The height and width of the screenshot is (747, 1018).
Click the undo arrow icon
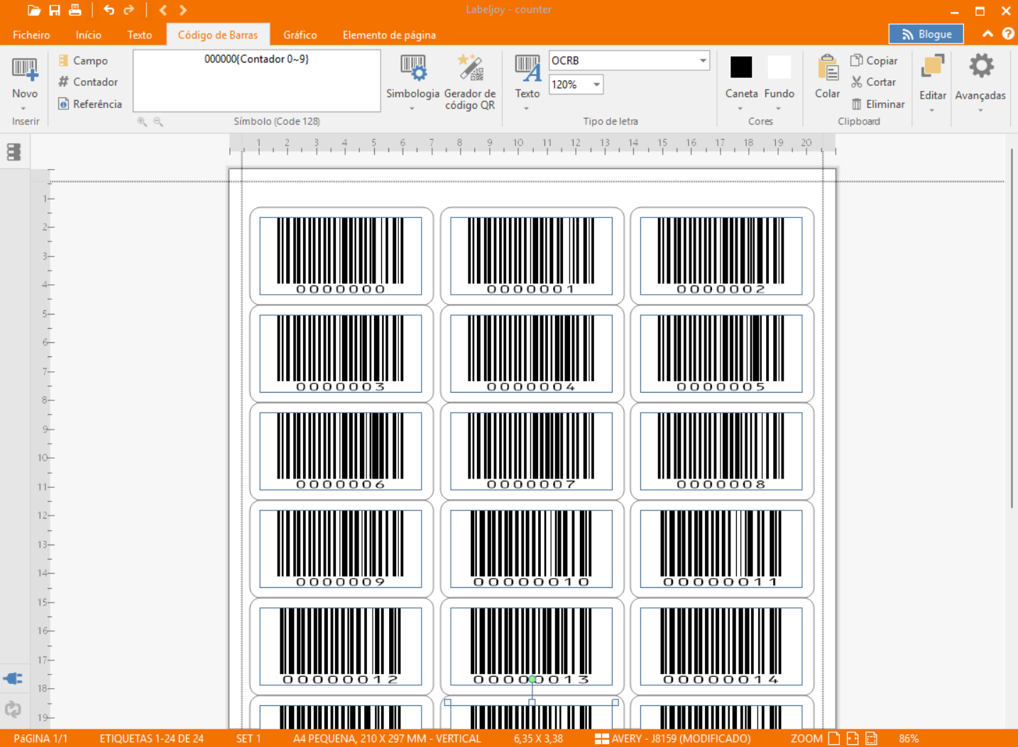109,10
